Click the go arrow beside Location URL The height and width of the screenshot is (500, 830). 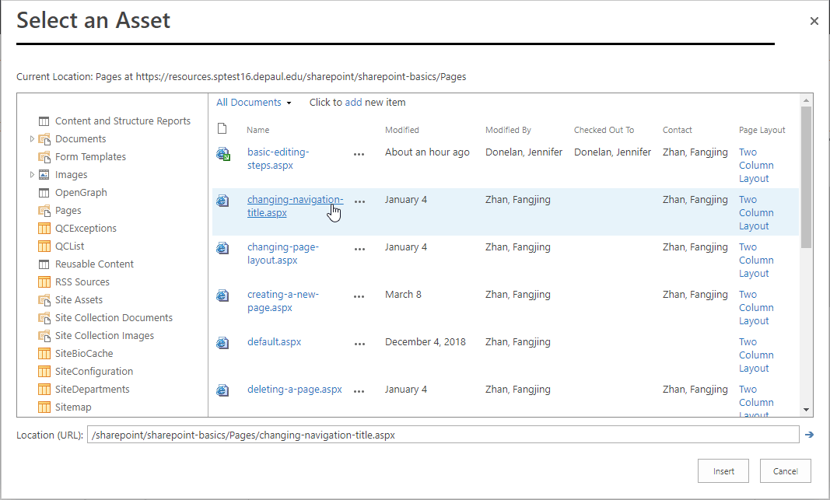click(x=810, y=435)
